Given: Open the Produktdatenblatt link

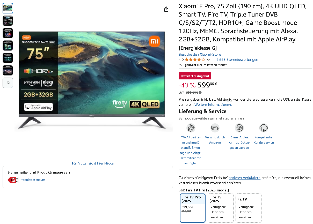Looking at the screenshot, I should point(33,180).
